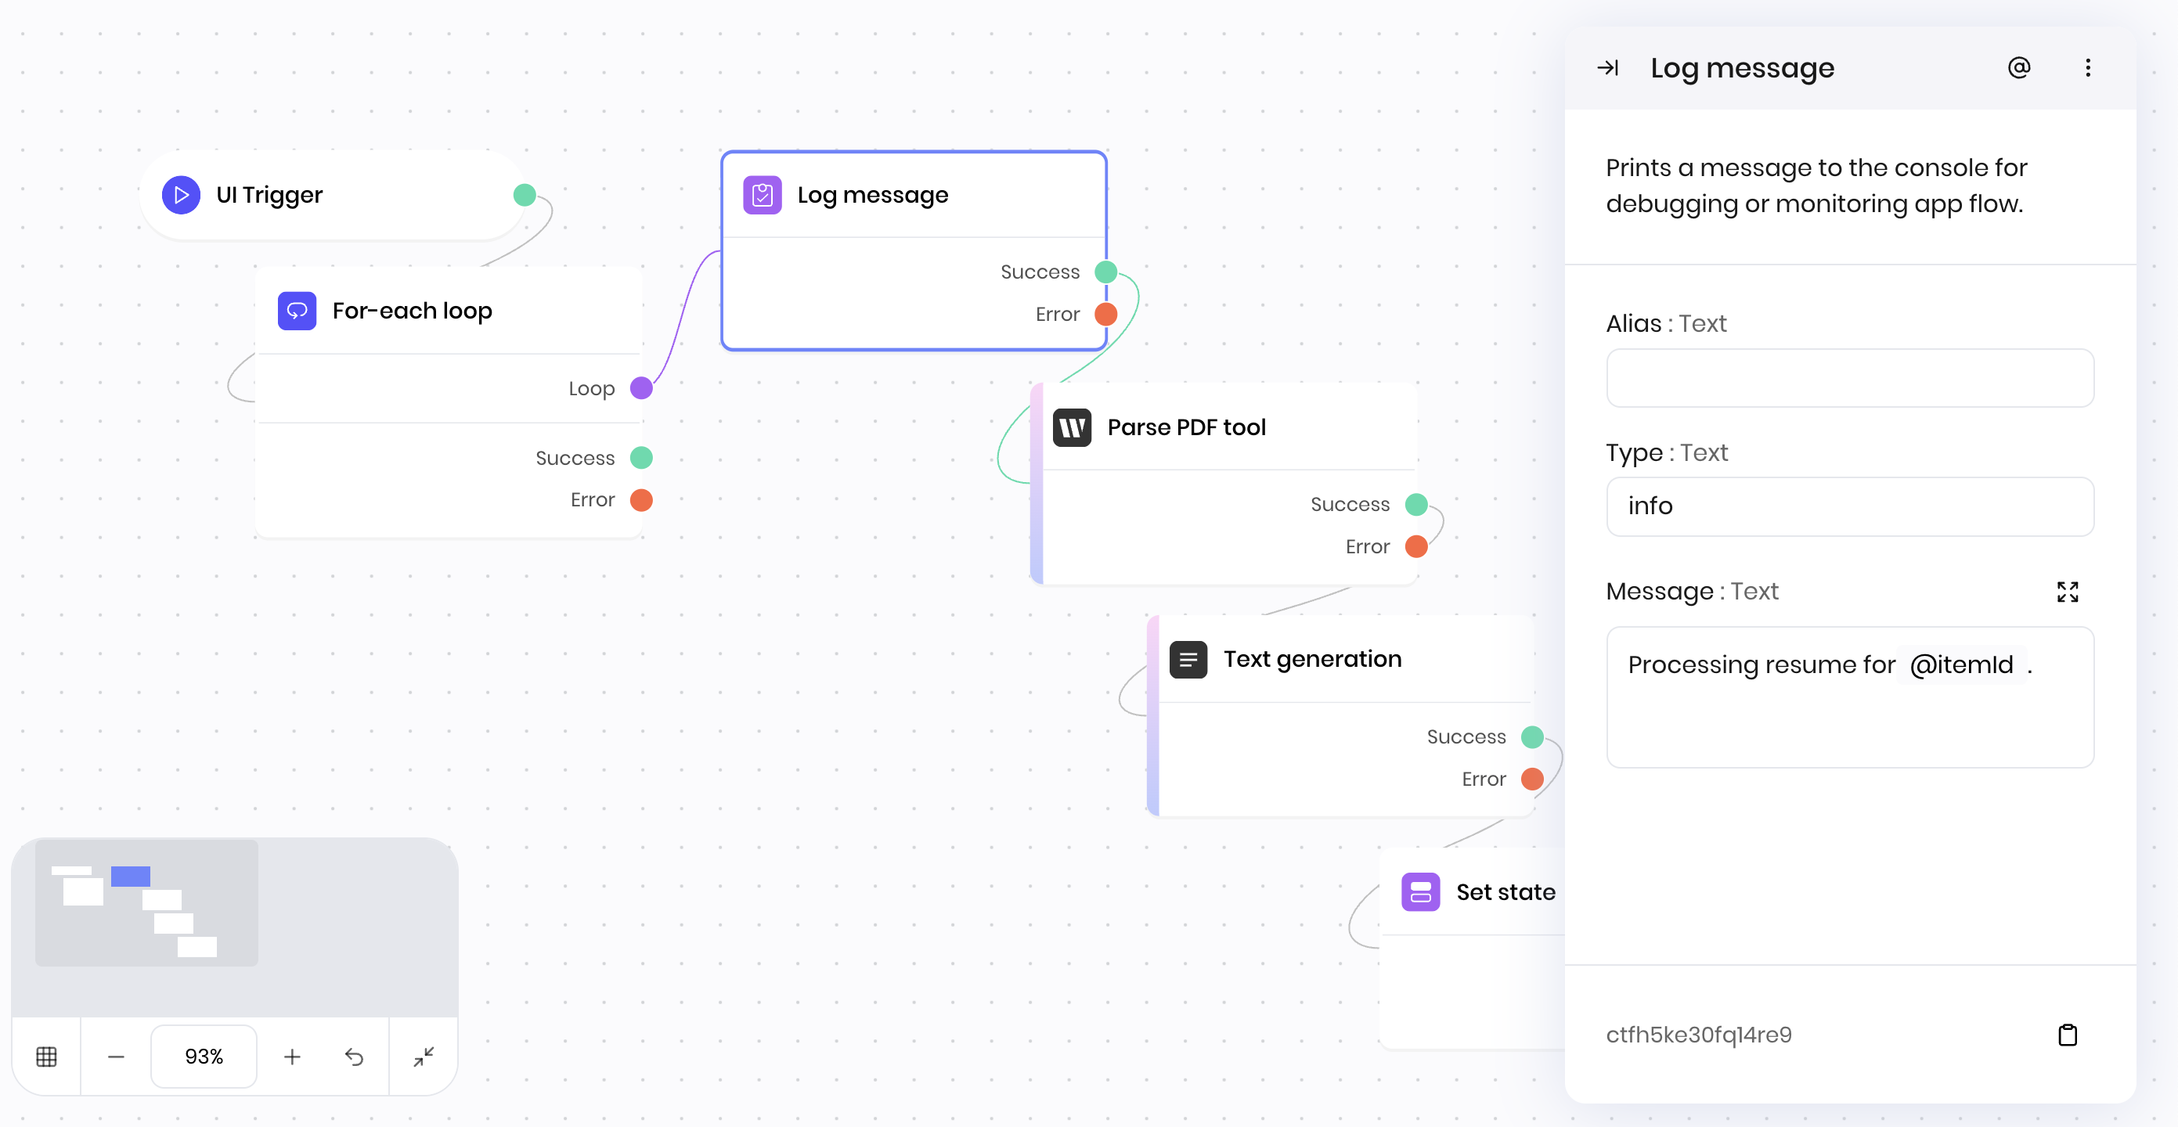Click the For-each loop Success connector
The width and height of the screenshot is (2178, 1127).
point(641,459)
